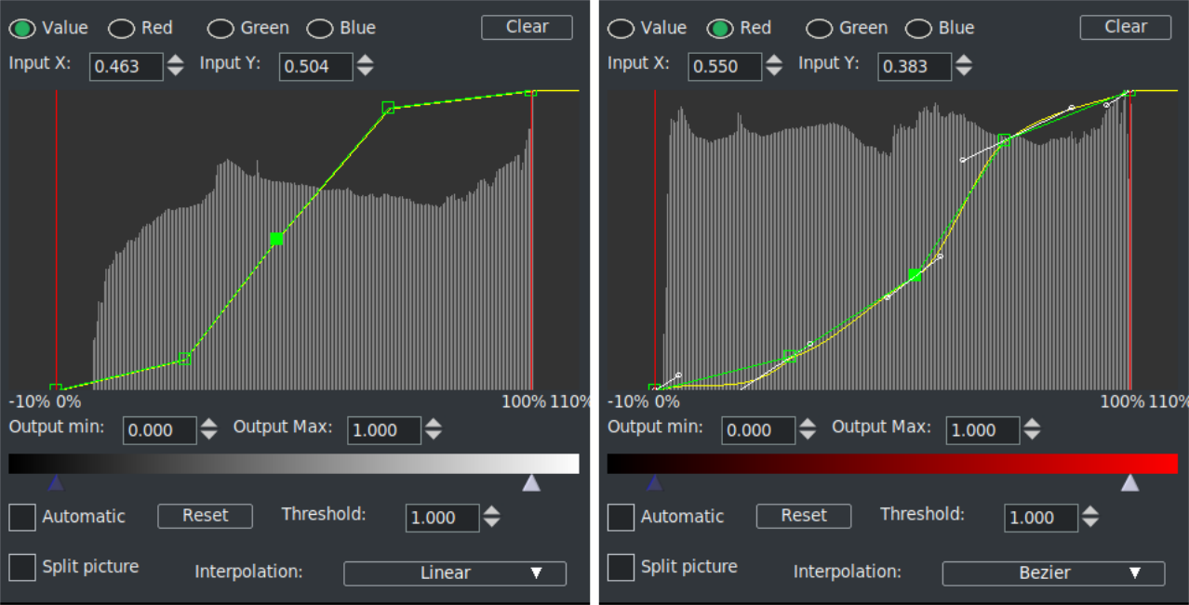Select the Blue channel in the left panel
The height and width of the screenshot is (605, 1189).
[321, 28]
